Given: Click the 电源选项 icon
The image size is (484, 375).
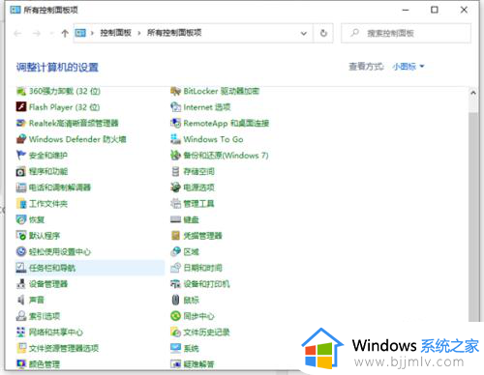Looking at the screenshot, I should (x=175, y=187).
